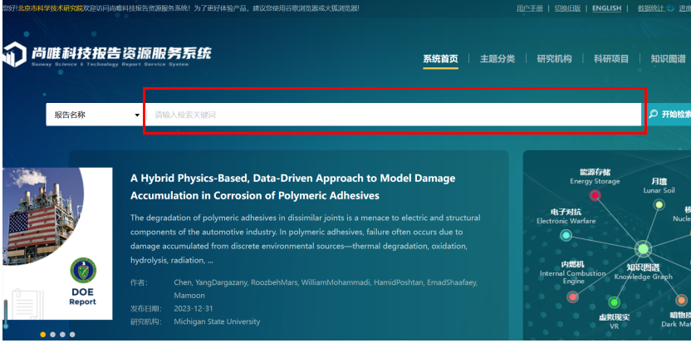Open the 用户手册 user manual link
Image resolution: width=691 pixels, height=343 pixels.
point(529,8)
